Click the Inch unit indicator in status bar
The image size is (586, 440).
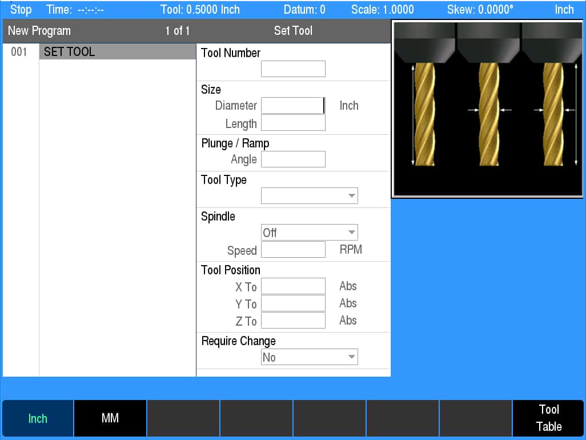pyautogui.click(x=564, y=9)
